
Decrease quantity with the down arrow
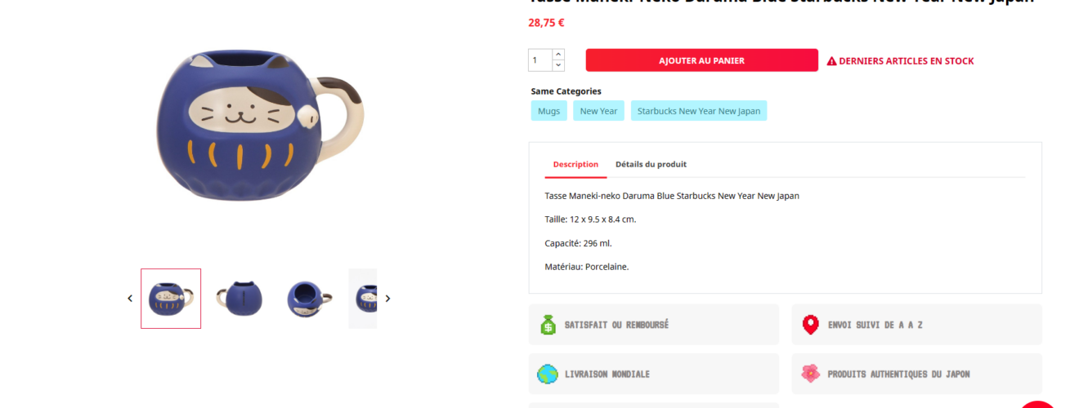click(x=558, y=65)
